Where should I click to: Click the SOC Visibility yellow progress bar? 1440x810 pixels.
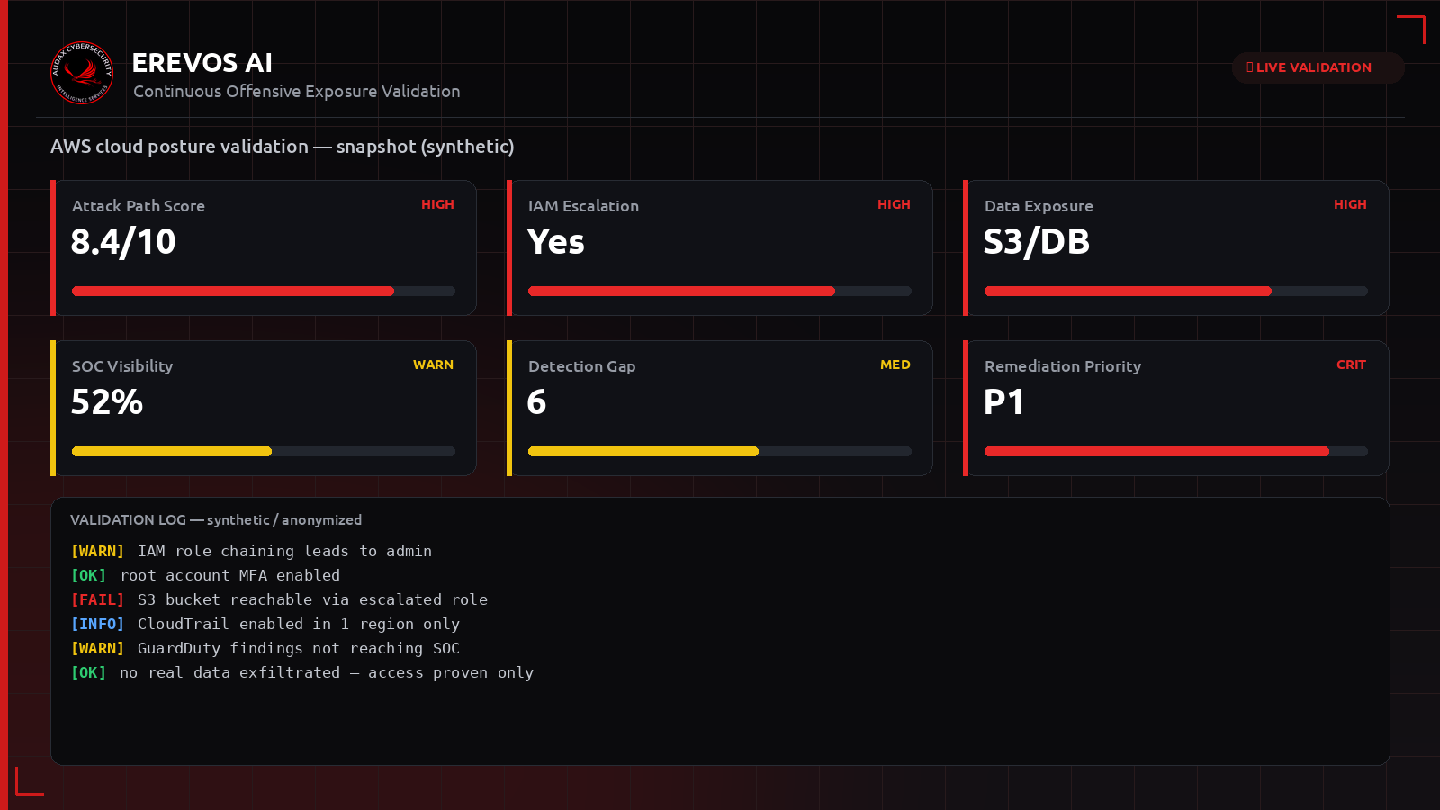click(264, 451)
